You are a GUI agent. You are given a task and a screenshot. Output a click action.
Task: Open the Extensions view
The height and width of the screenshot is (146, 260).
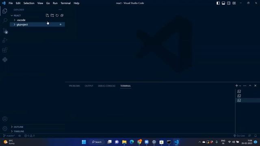click(x=5, y=50)
